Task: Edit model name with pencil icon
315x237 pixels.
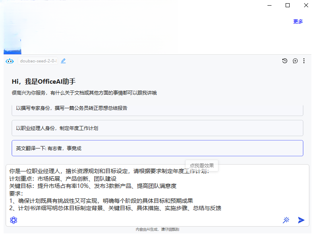Action: pos(63,61)
